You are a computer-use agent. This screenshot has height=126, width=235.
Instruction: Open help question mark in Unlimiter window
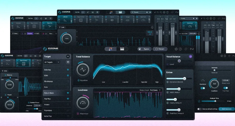167,12
